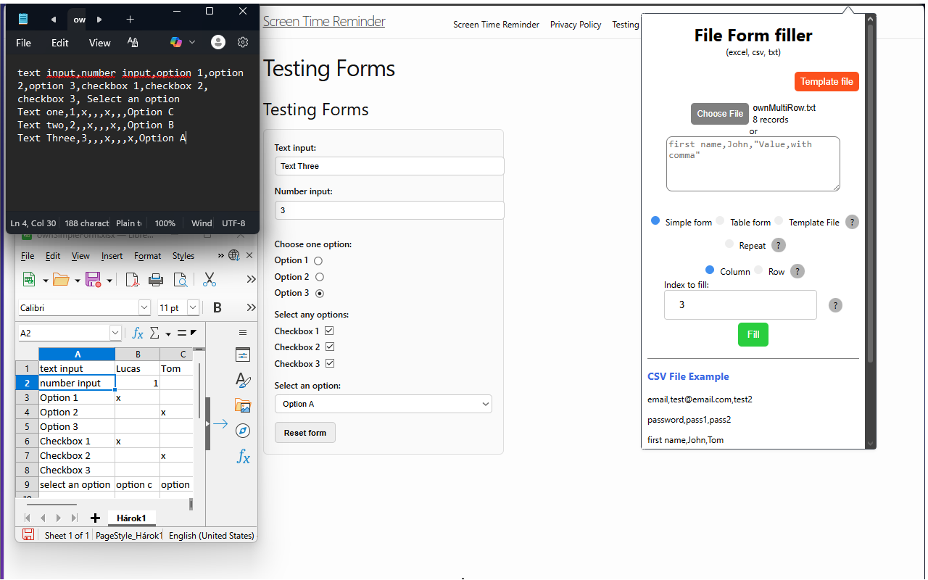Viewport: 928px width, 580px height.
Task: Open sidebar Functions fx panel
Action: [x=243, y=456]
